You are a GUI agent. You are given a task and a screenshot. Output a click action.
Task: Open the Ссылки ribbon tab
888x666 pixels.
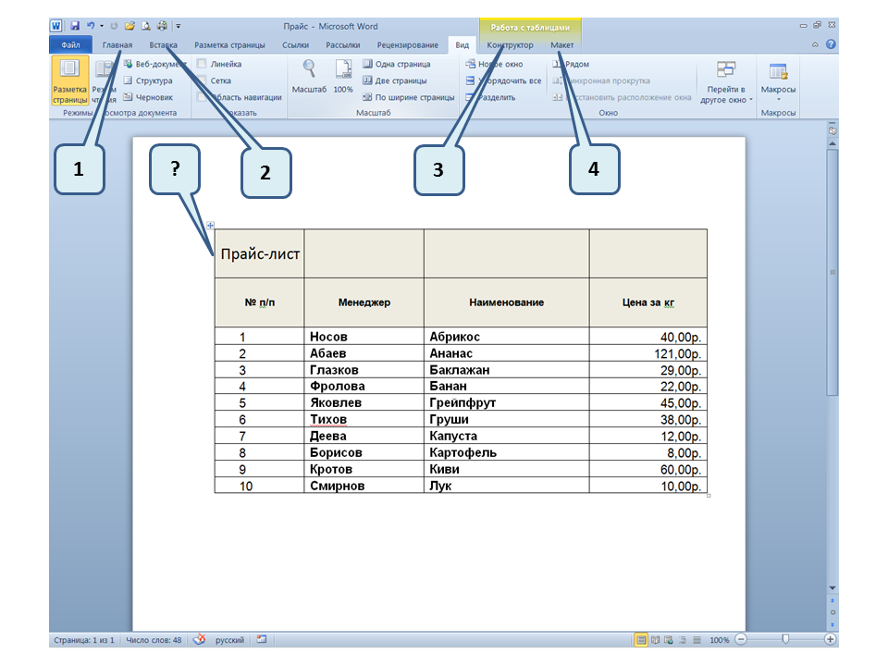point(295,44)
